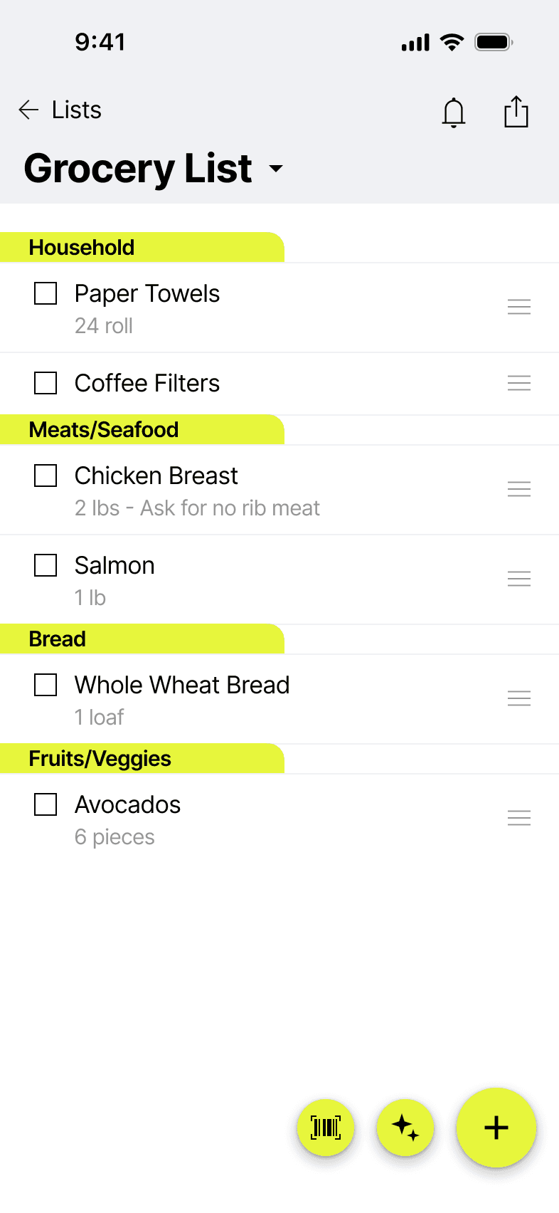This screenshot has height=1213, width=559.
Task: Collapse the Meats/Seafood section header
Action: click(x=104, y=430)
